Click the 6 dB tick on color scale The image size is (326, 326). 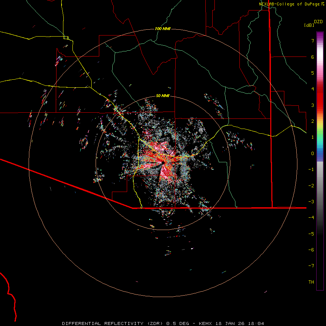point(313,57)
